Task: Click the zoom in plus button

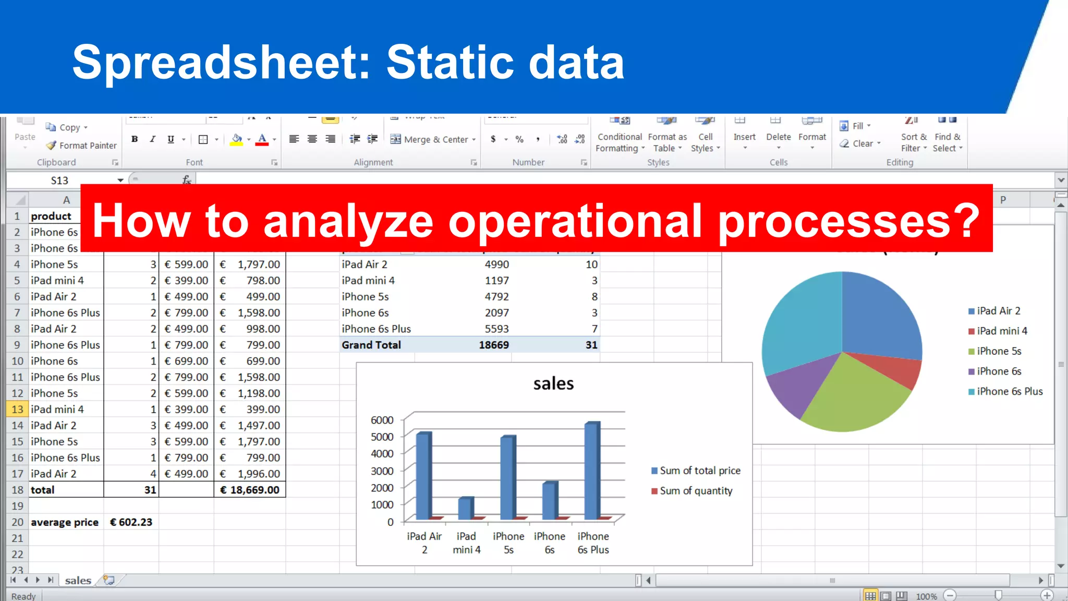Action: point(1047,595)
